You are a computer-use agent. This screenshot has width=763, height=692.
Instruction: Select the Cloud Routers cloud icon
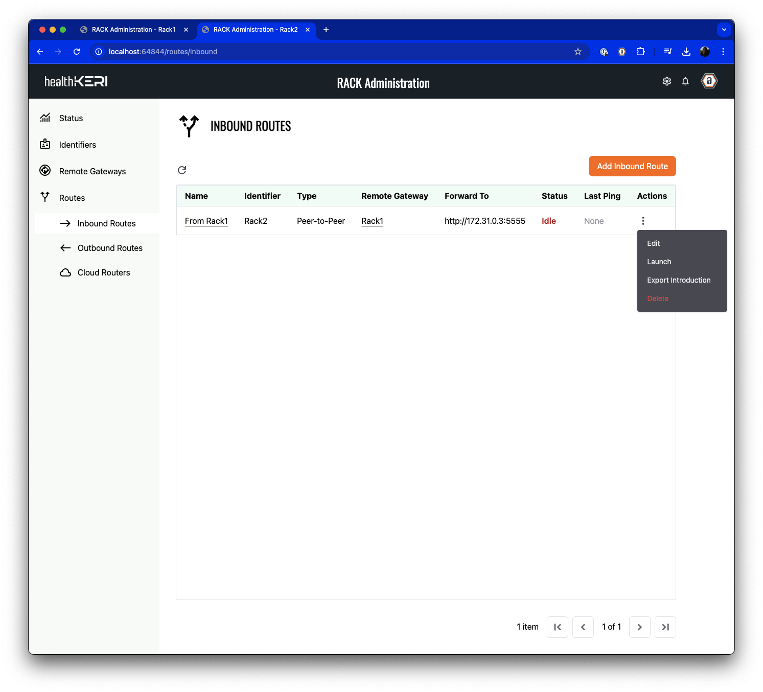(65, 272)
